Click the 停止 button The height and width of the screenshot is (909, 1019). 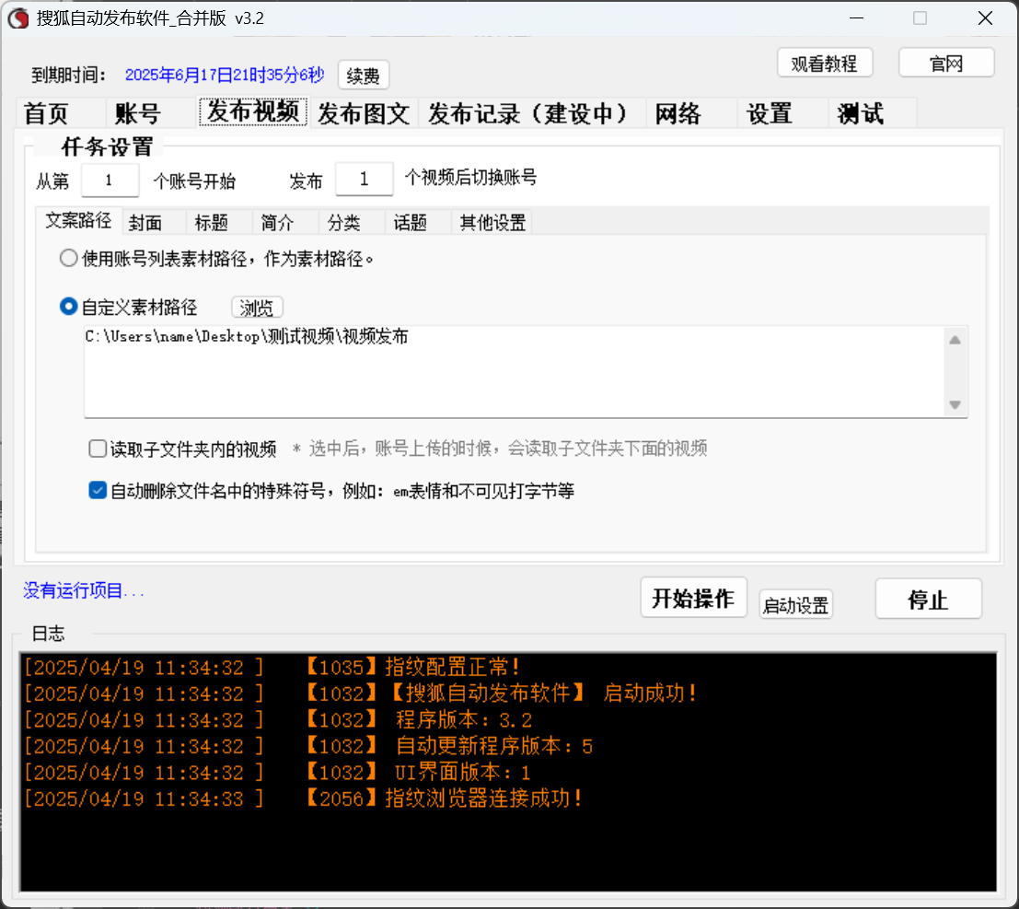coord(928,599)
